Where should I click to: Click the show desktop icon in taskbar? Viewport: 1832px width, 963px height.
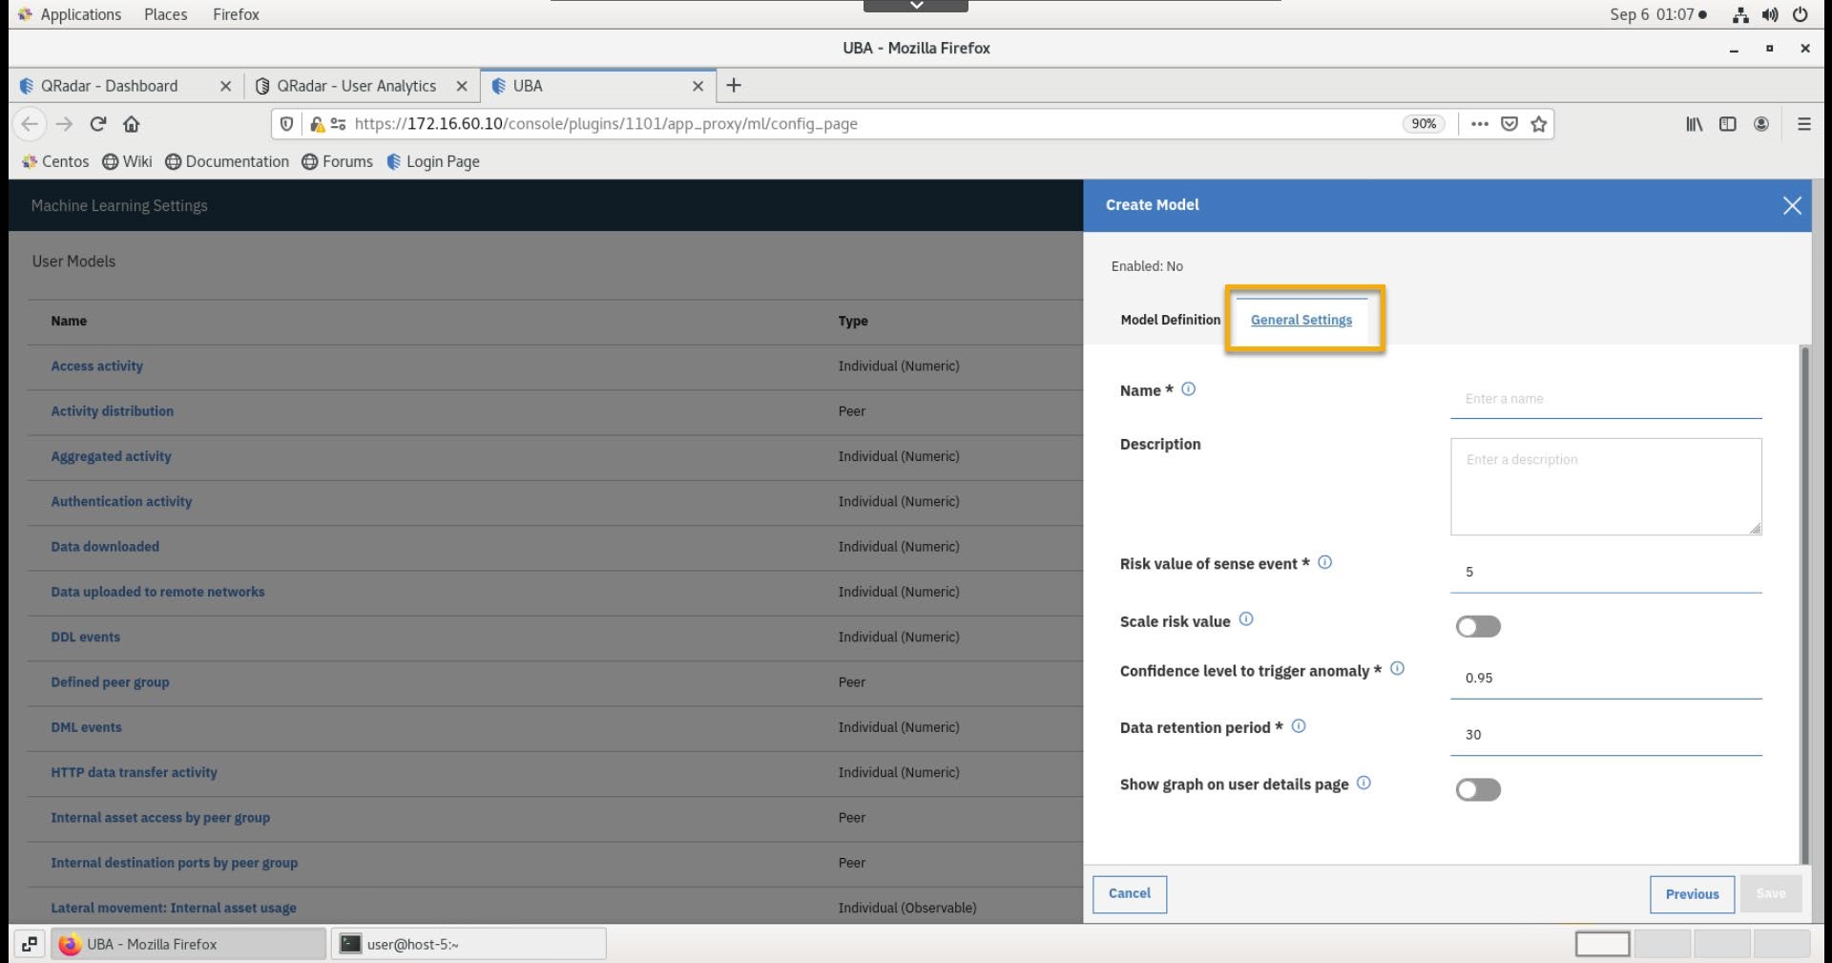[x=30, y=944]
